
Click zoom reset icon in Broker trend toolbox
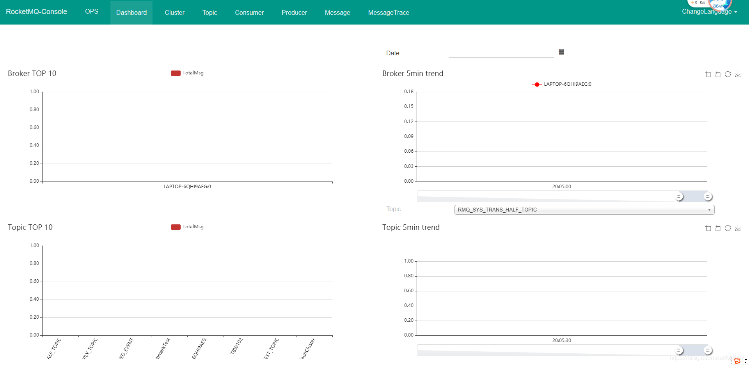[718, 74]
